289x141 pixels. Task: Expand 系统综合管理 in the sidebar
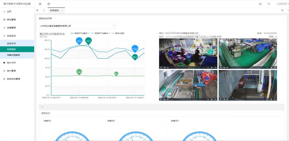pyautogui.click(x=17, y=79)
